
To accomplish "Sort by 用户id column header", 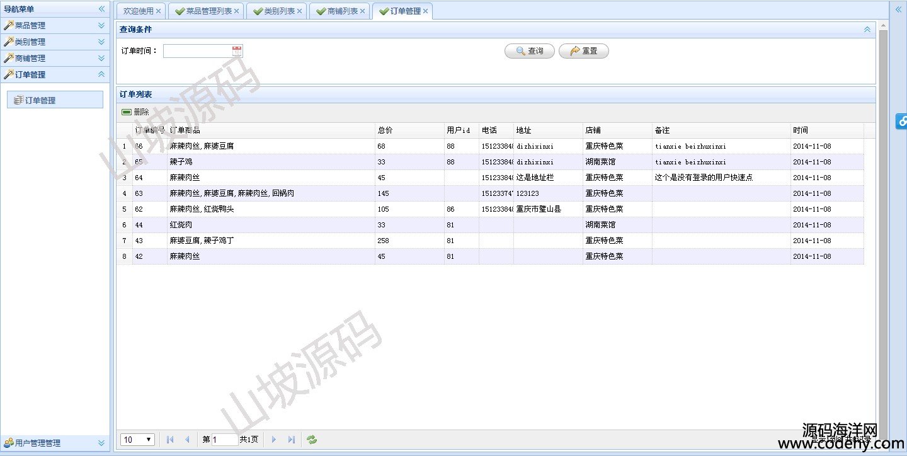I will 462,130.
